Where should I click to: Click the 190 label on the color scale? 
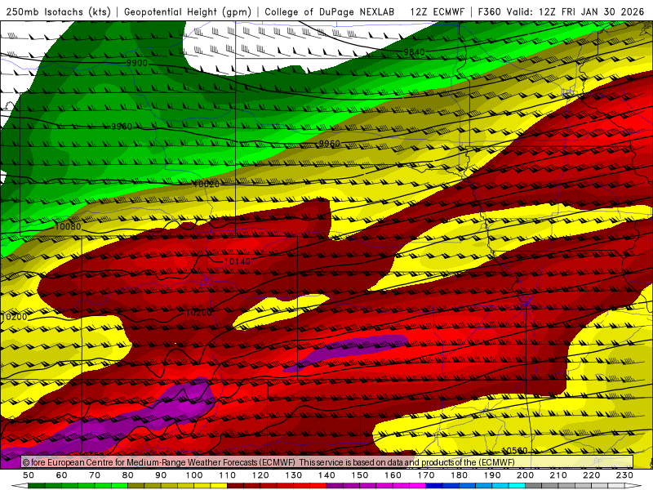pyautogui.click(x=492, y=475)
